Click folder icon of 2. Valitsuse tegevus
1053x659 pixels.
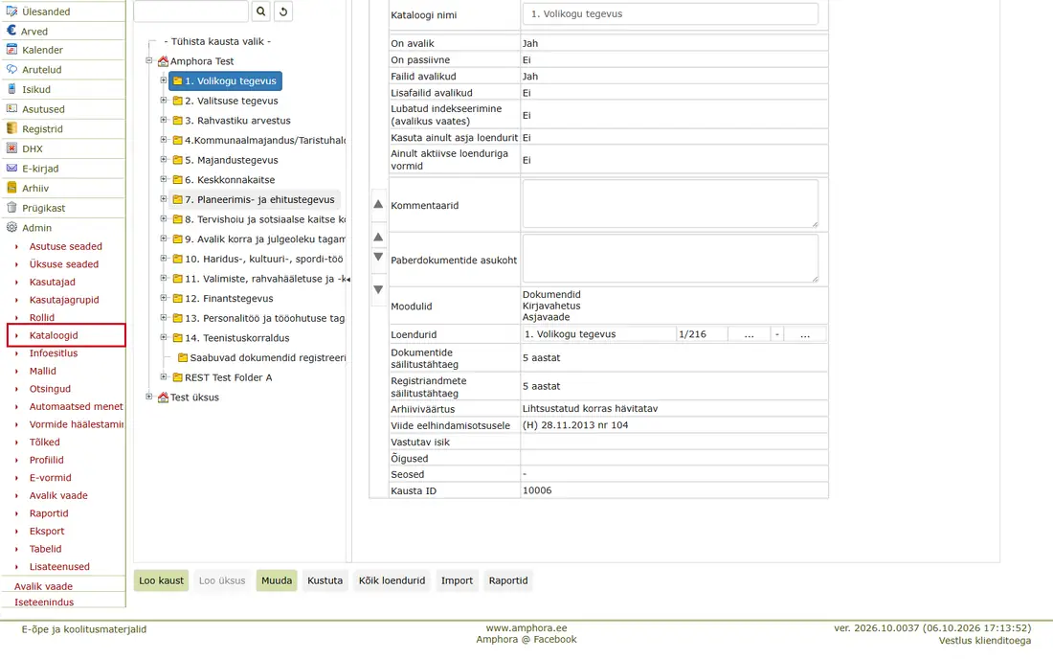pos(177,101)
